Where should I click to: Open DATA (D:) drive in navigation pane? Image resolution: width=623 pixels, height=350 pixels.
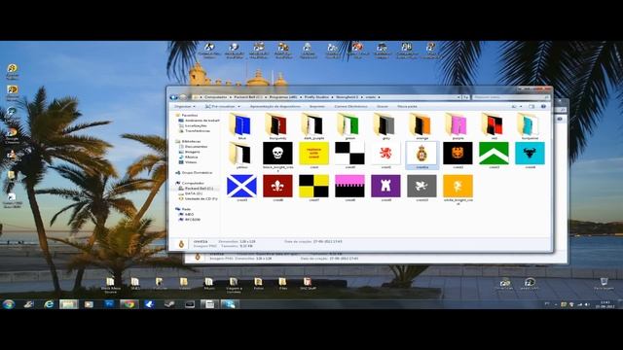coord(194,193)
